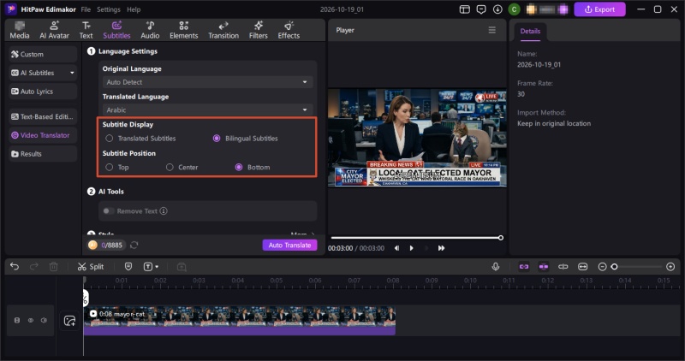This screenshot has width=685, height=361.
Task: Select Custom in subtitles sidebar
Action: pos(43,54)
